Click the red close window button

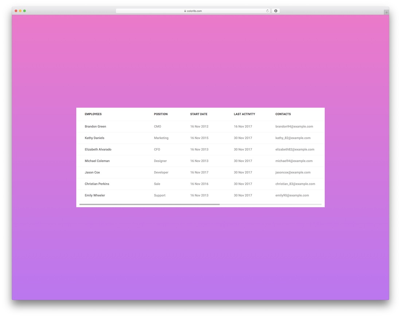tap(16, 11)
